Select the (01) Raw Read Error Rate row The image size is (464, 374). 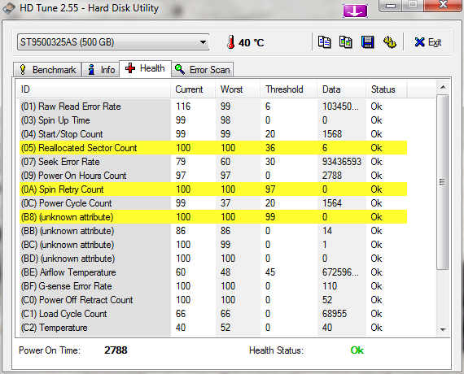(213, 107)
